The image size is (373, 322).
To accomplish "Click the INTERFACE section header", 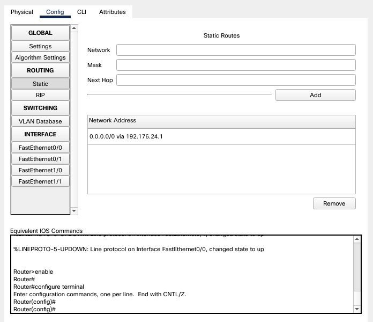I will pyautogui.click(x=40, y=134).
